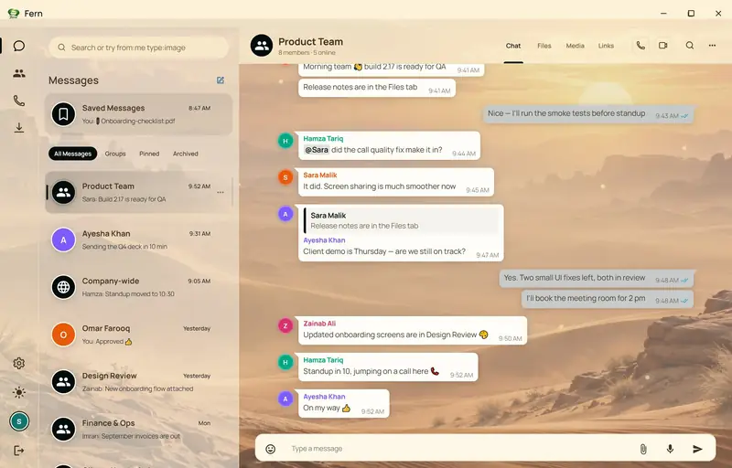Click magnifier icon in search field
732x468 pixels.
(61, 48)
